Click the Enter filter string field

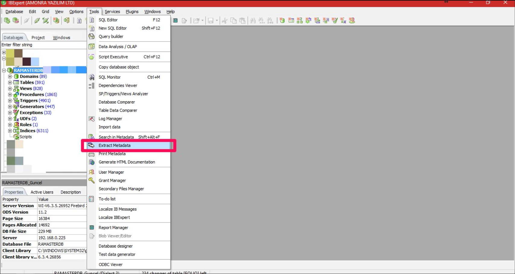(44, 45)
